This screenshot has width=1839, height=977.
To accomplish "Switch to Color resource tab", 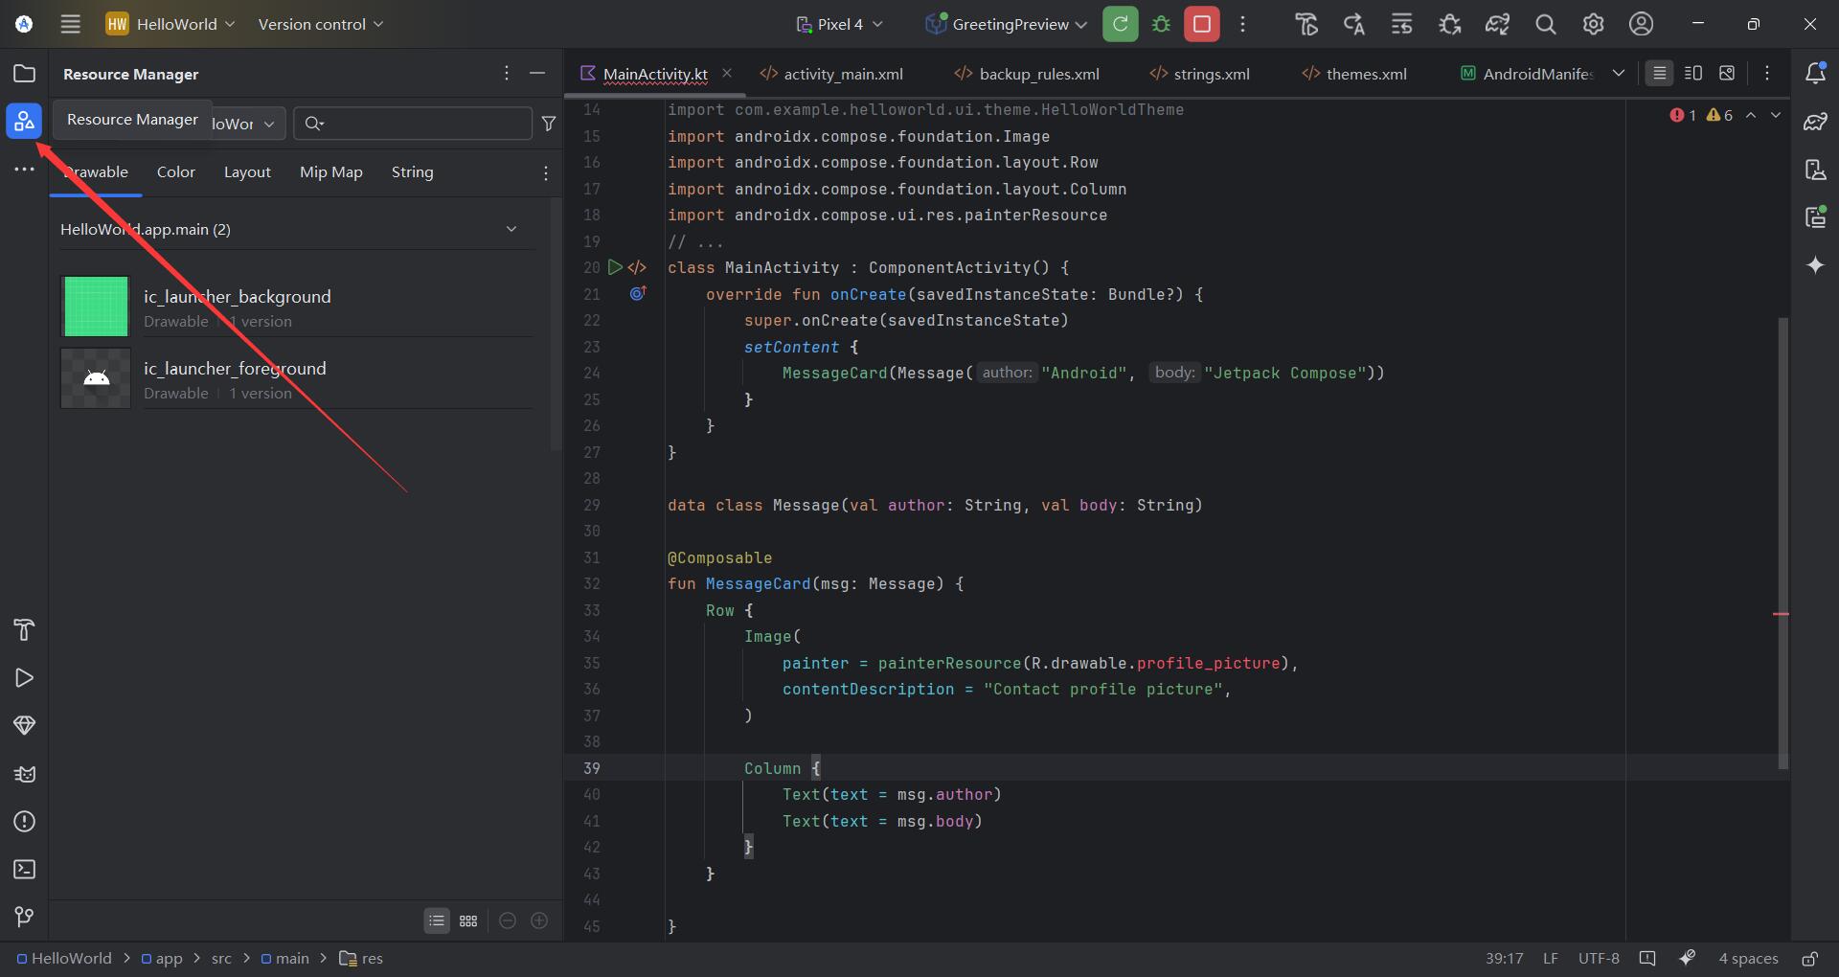I will [x=176, y=172].
